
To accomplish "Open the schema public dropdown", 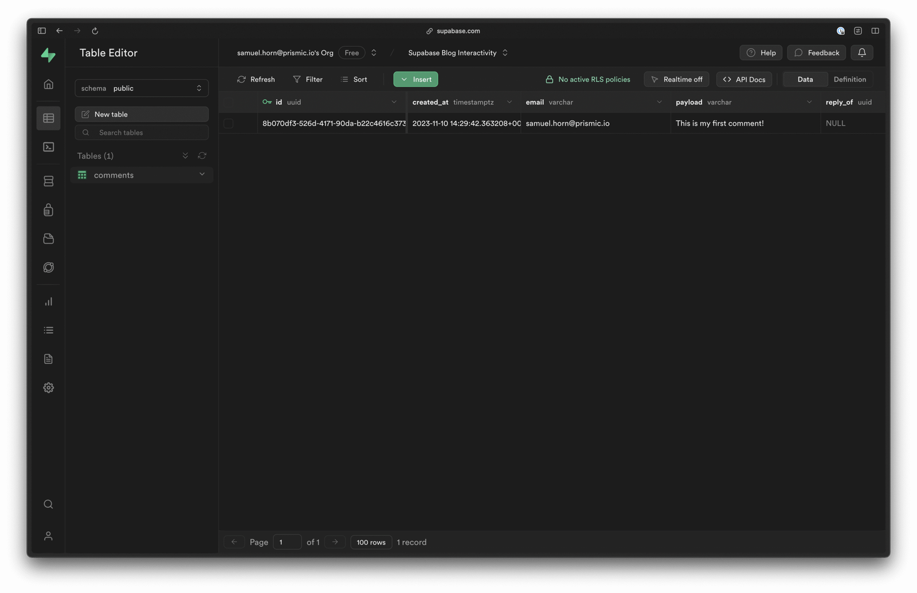I will coord(142,88).
